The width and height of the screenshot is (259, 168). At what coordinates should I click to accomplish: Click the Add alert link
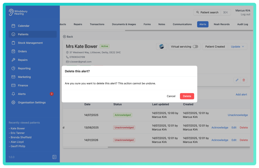click(241, 94)
